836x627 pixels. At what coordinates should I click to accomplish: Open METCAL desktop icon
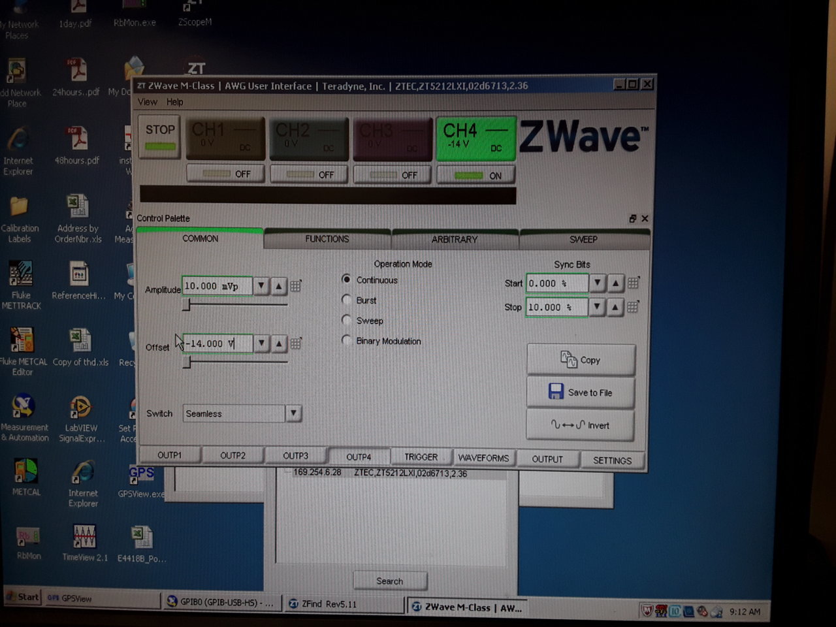26,477
